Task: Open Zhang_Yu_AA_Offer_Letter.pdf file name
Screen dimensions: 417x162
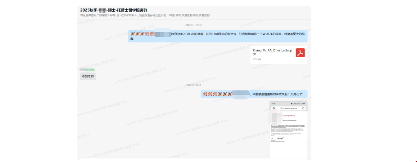Action: (273, 52)
